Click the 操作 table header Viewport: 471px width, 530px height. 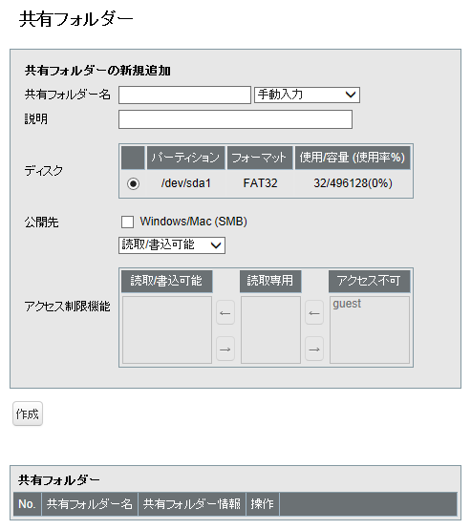pos(263,504)
